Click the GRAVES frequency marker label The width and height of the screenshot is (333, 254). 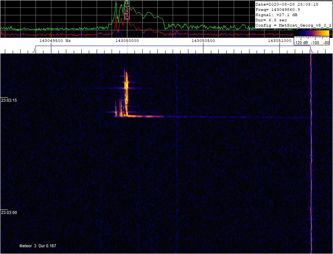click(x=127, y=10)
